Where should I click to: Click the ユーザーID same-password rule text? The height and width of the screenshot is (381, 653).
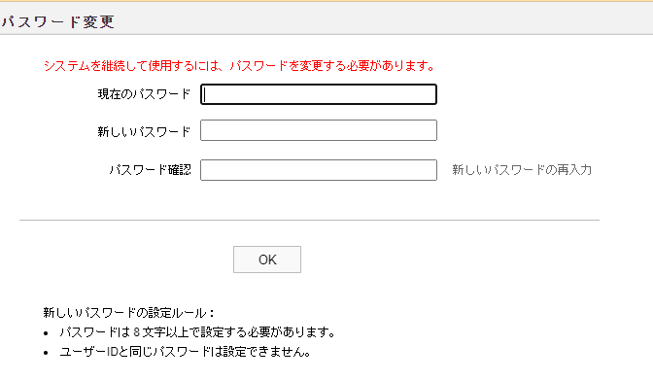pyautogui.click(x=186, y=352)
